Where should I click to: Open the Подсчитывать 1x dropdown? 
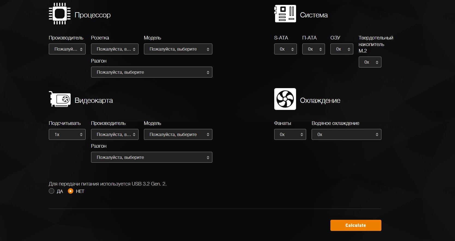click(x=67, y=134)
